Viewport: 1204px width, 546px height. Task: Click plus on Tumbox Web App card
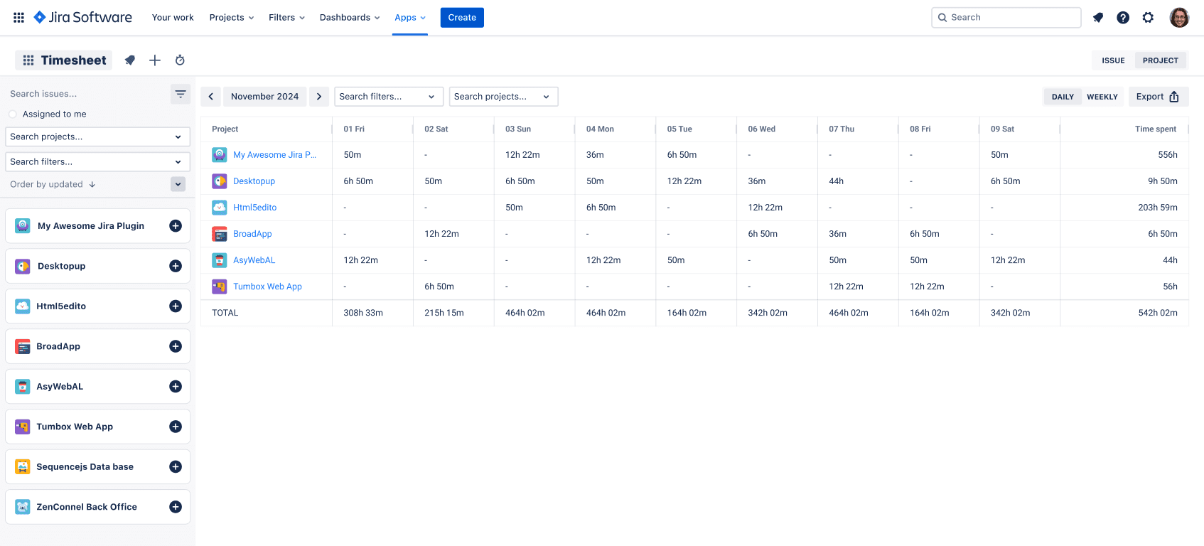click(x=176, y=427)
